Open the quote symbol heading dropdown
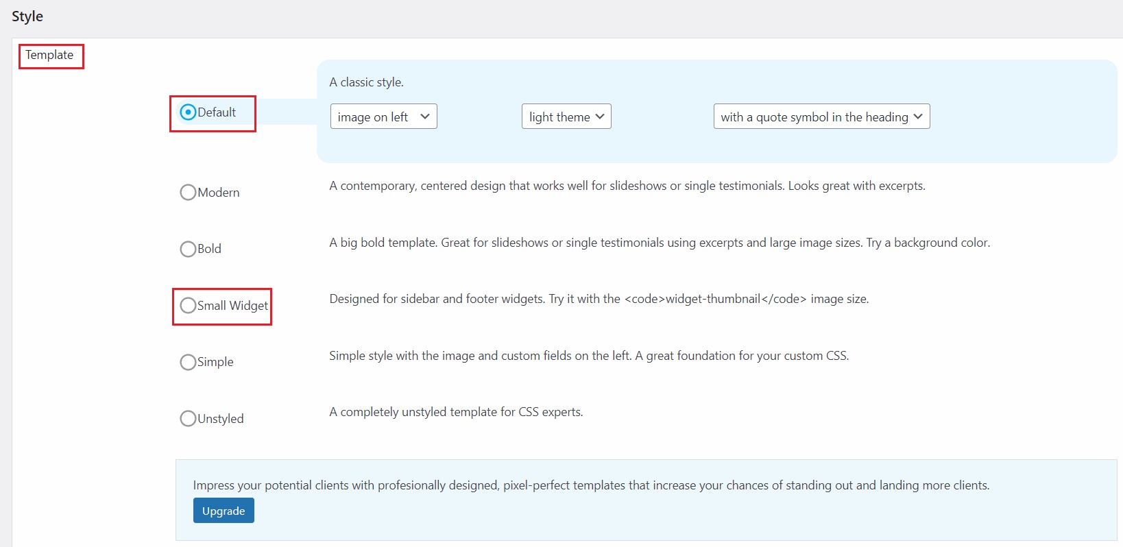This screenshot has width=1123, height=547. 821,117
